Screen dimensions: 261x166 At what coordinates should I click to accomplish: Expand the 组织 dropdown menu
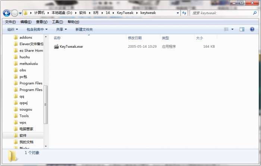(12, 29)
